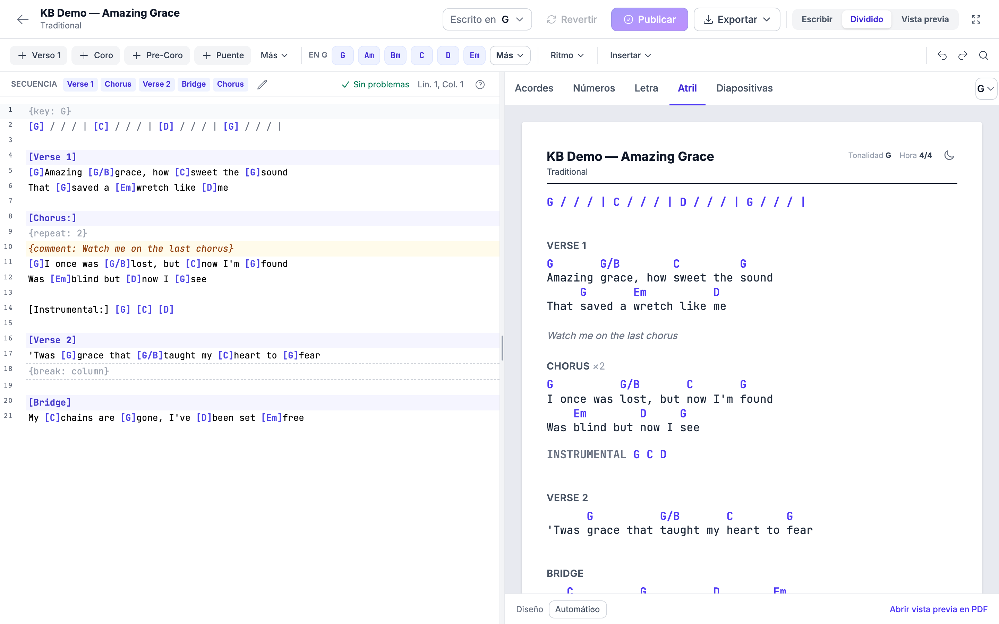Click the undo arrow icon
This screenshot has width=999, height=624.
(x=942, y=55)
